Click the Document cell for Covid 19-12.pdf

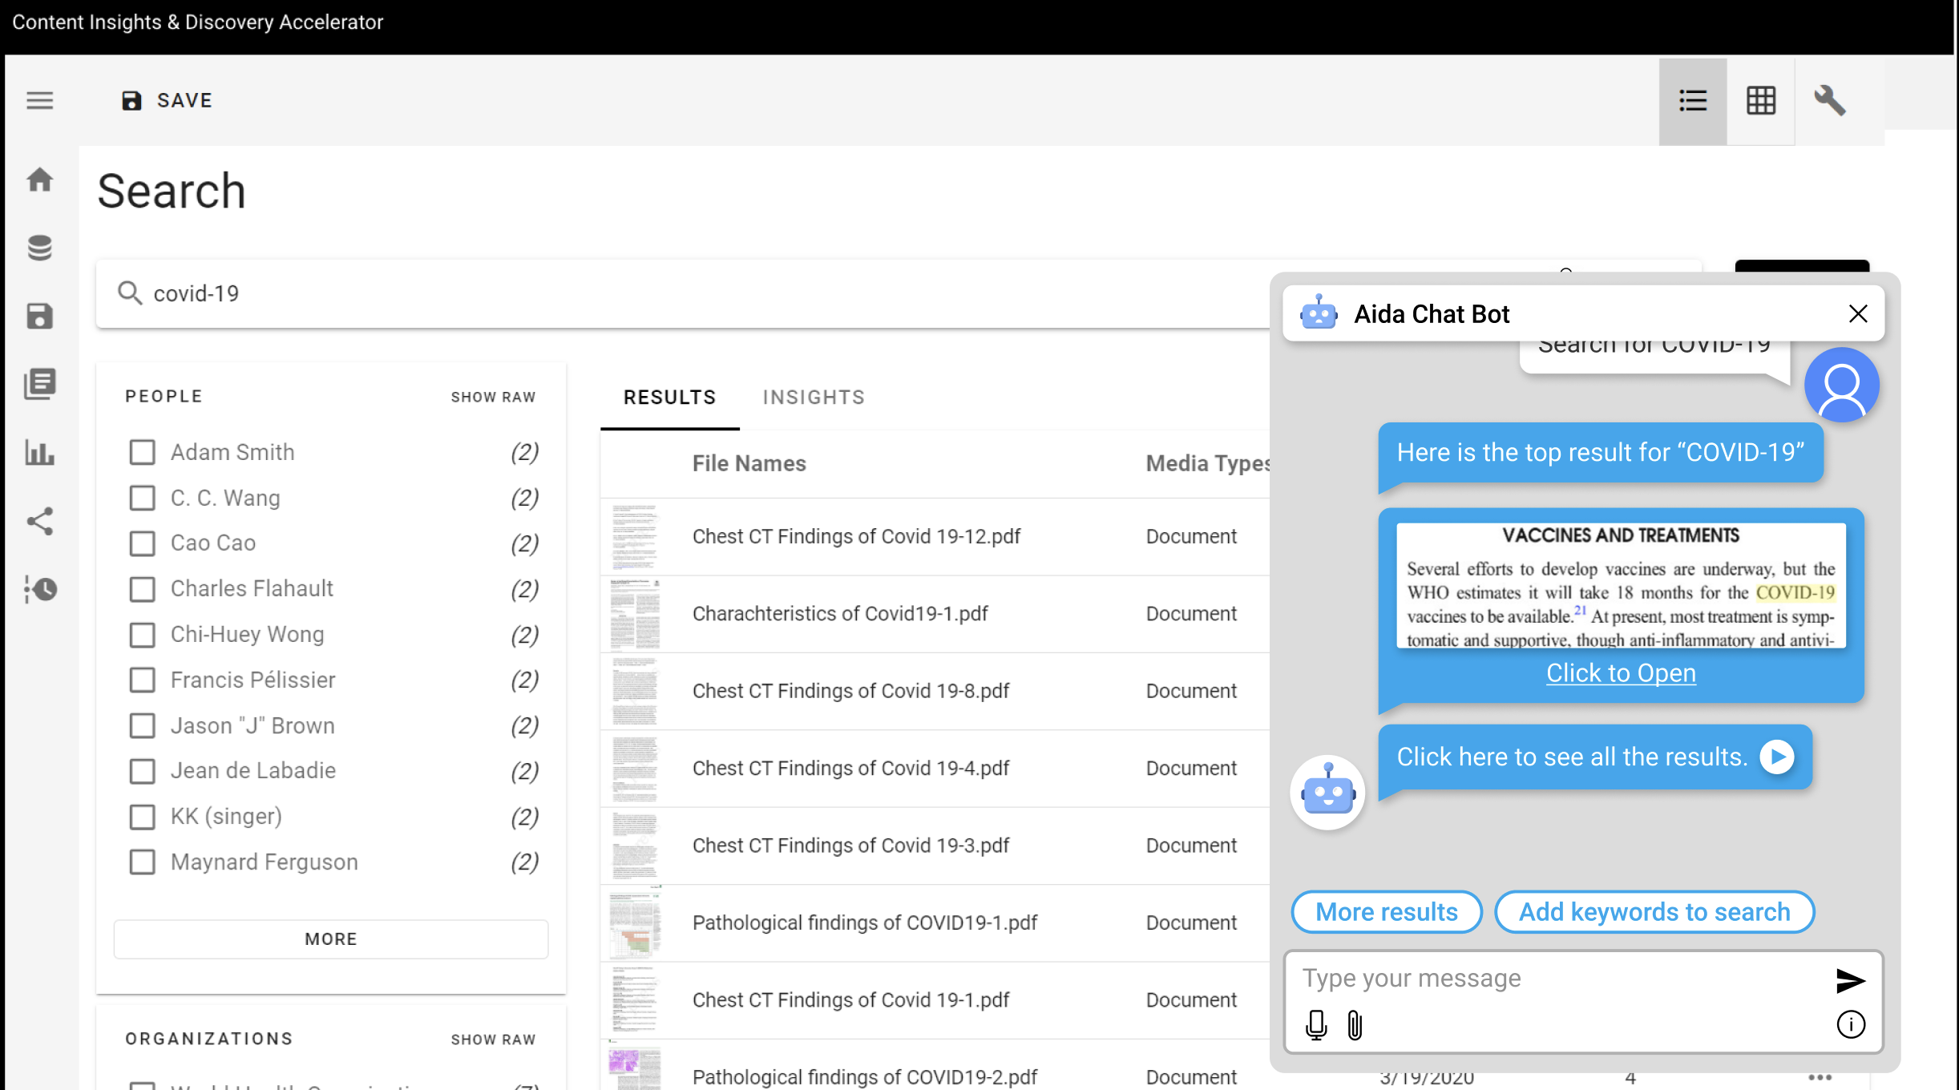[1191, 536]
